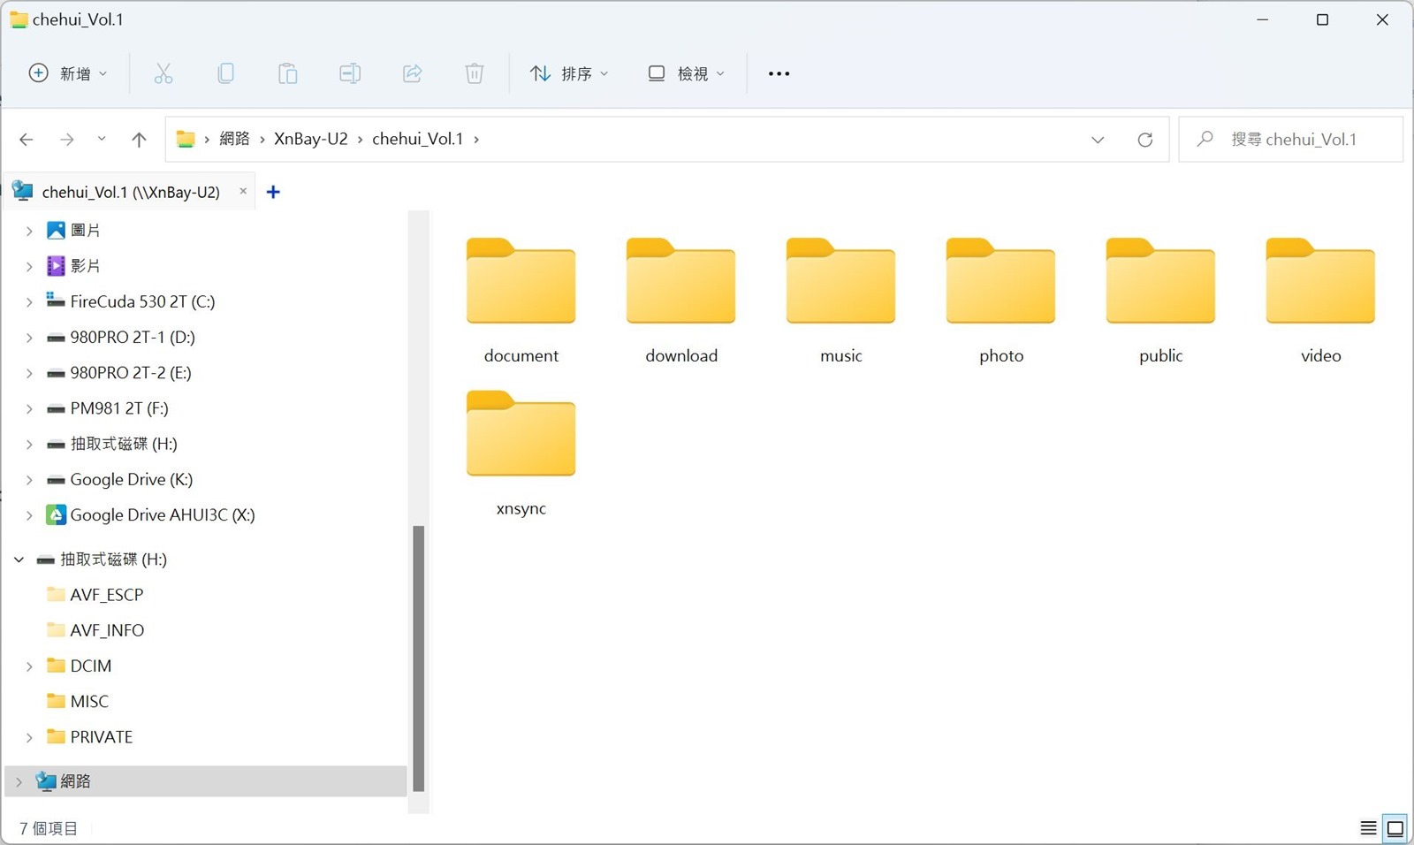Open the 排序 sort dropdown
The image size is (1414, 845).
point(569,73)
